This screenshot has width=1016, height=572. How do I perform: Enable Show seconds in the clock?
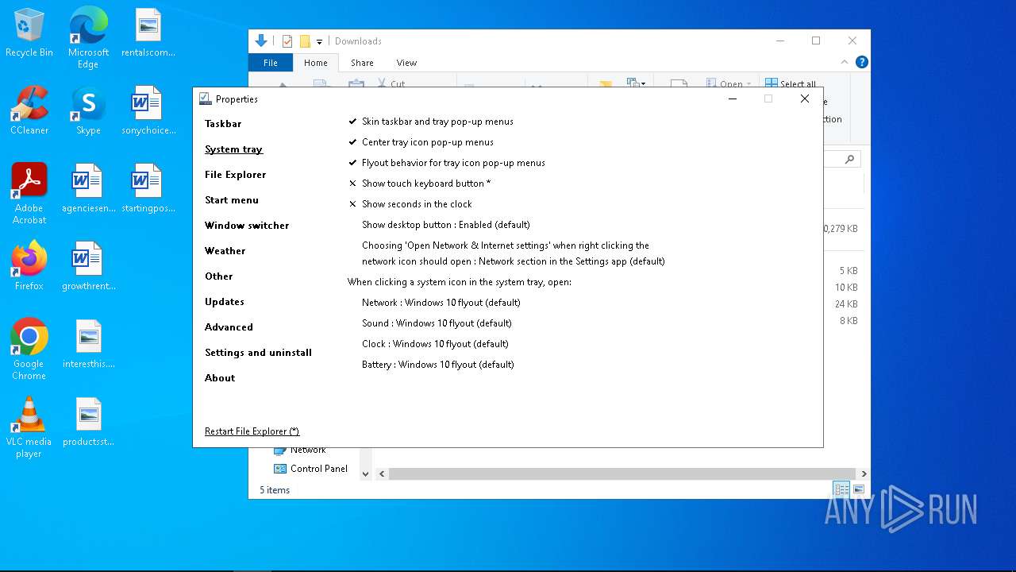coord(410,204)
